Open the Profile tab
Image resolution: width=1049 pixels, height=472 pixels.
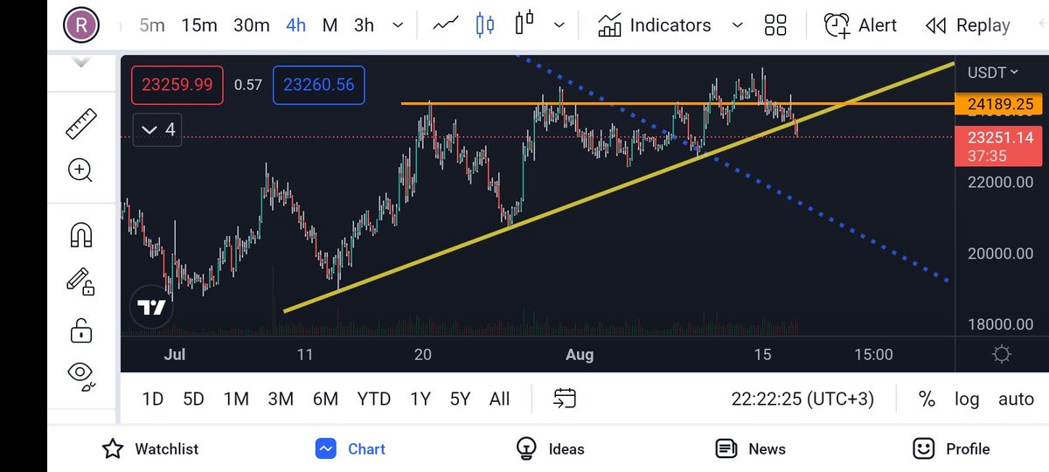[950, 448]
